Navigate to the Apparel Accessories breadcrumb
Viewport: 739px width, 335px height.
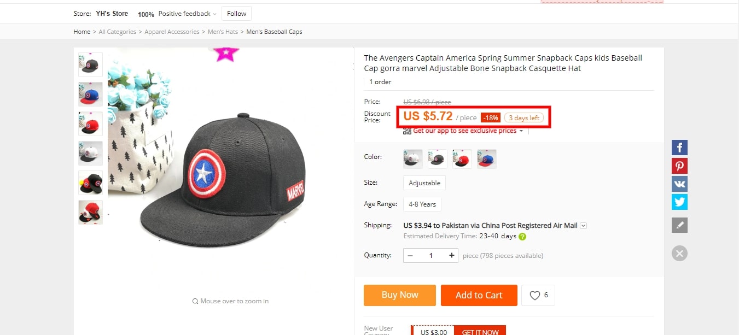click(172, 32)
